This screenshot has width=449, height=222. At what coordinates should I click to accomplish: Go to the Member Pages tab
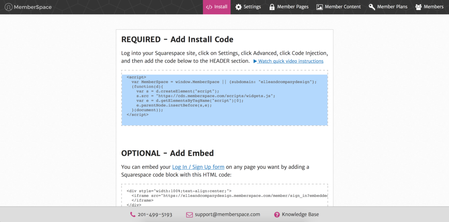[x=289, y=7]
